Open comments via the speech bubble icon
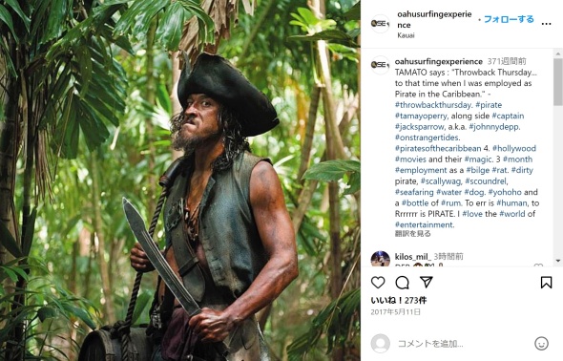The height and width of the screenshot is (361, 563). [402, 283]
